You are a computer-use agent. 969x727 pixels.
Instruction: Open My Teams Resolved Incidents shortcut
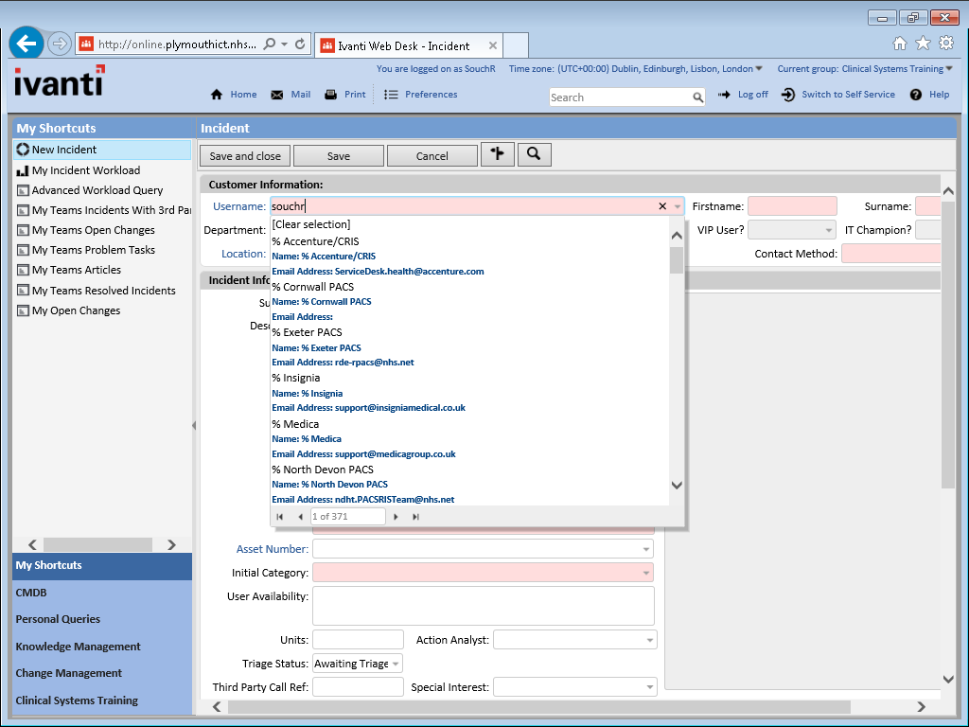pos(103,291)
